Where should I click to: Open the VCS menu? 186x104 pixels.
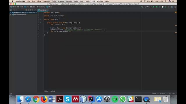click(93, 1)
